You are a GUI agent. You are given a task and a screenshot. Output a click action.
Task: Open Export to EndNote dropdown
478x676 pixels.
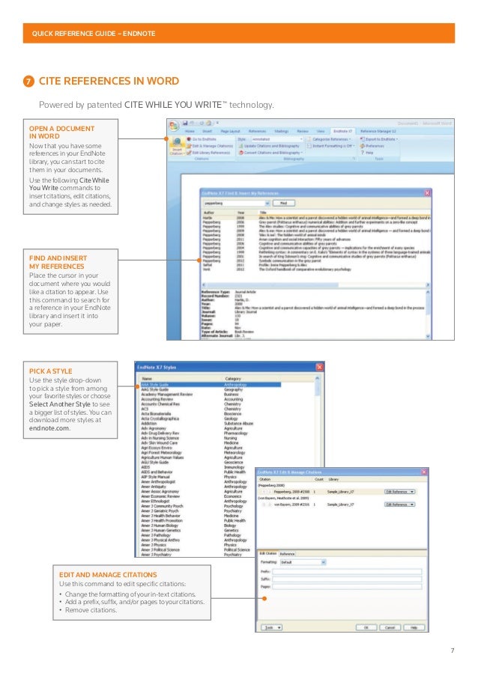(379, 139)
